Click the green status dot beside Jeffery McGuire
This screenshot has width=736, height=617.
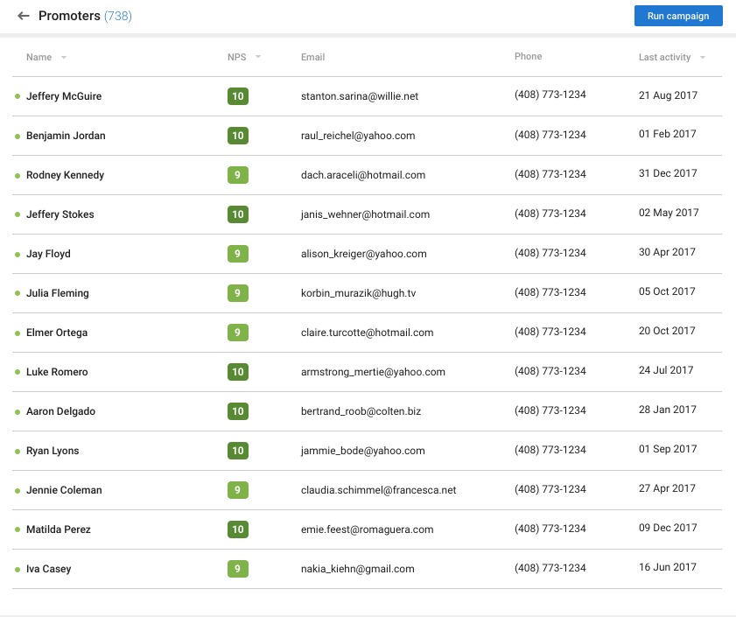(x=17, y=96)
